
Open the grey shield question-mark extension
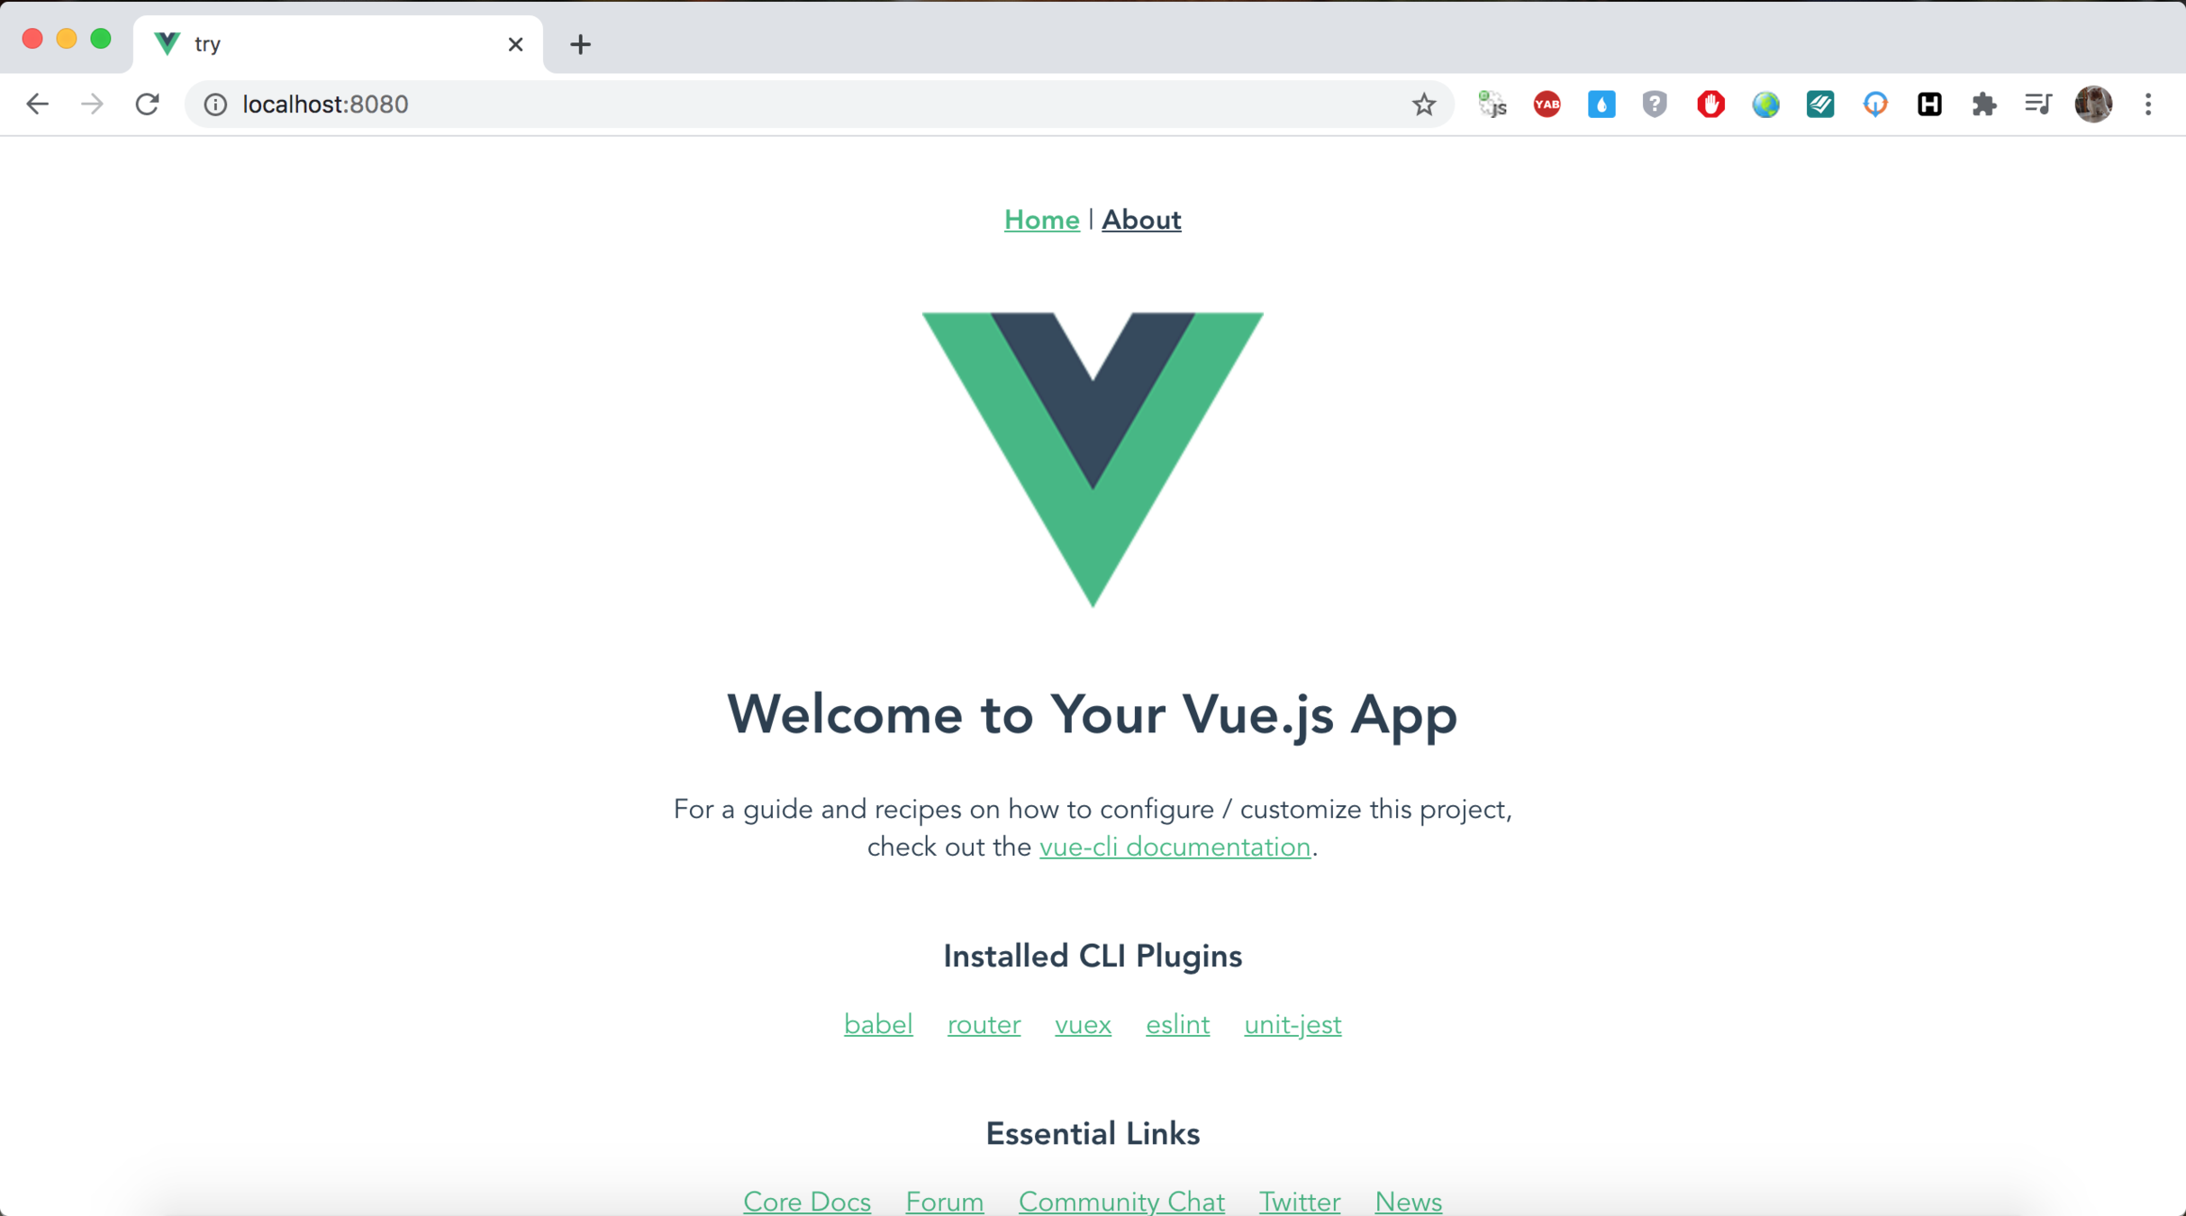[1655, 104]
